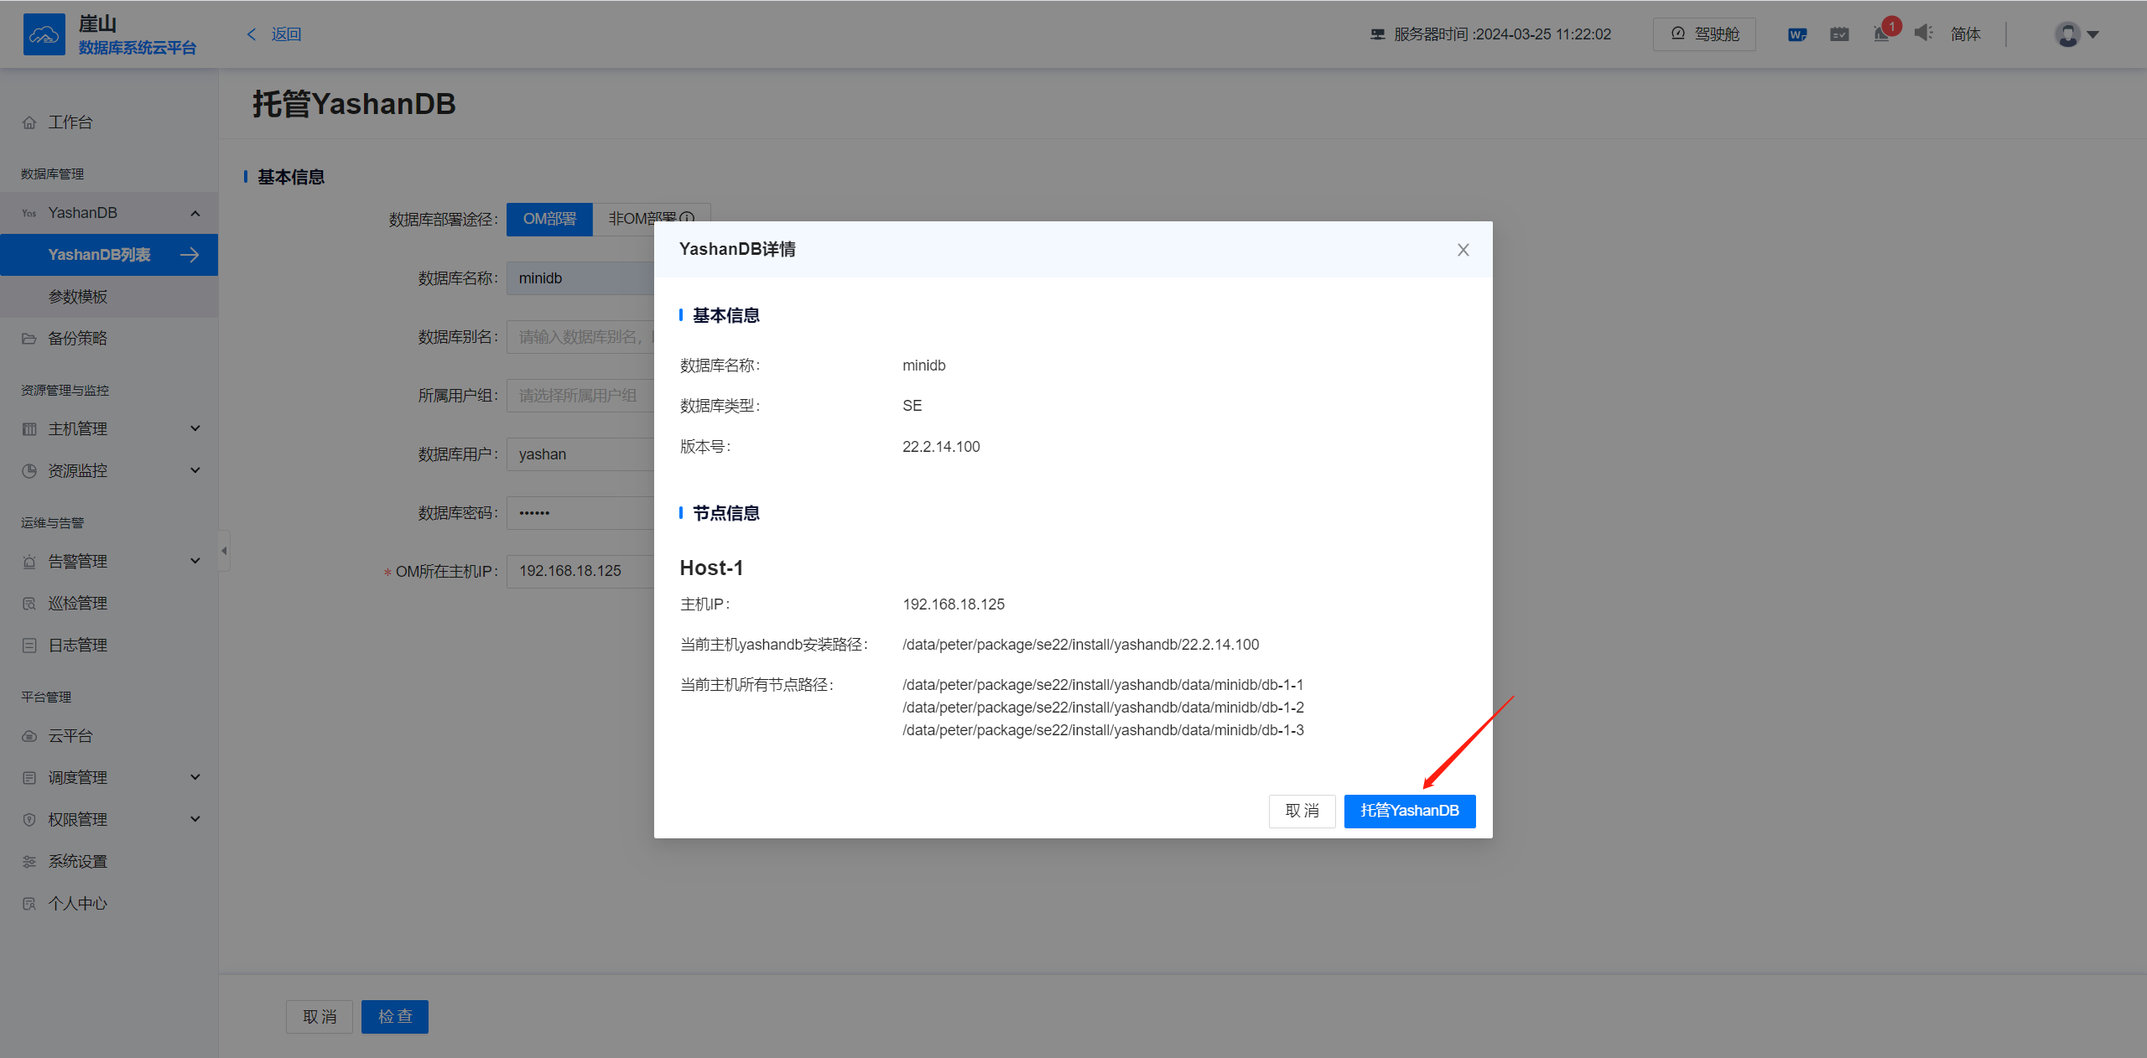Collapse the YashanDB sidebar group
The image size is (2147, 1058).
pos(195,213)
